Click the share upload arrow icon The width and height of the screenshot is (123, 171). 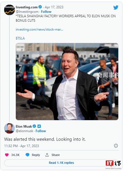click(47, 155)
